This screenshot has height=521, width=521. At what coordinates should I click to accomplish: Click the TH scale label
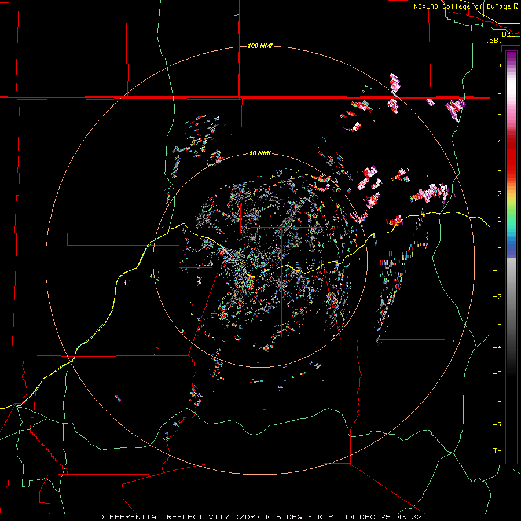497,451
